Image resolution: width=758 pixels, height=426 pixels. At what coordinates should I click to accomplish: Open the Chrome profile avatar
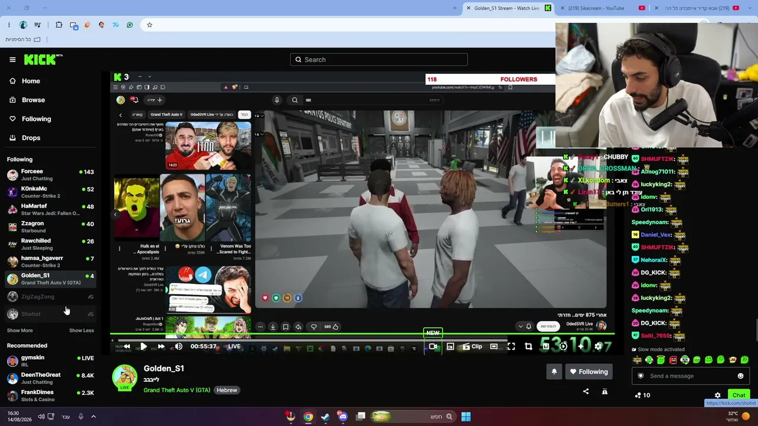coord(23,25)
